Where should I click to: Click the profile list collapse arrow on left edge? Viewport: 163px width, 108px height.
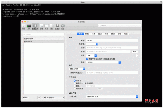(x=23, y=66)
